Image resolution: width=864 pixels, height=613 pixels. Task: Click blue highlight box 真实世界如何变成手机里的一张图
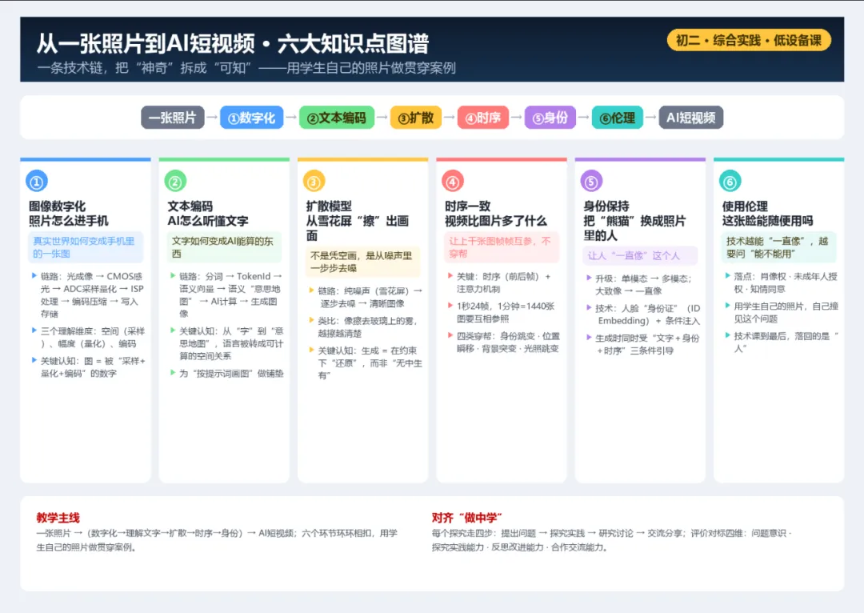(x=86, y=247)
